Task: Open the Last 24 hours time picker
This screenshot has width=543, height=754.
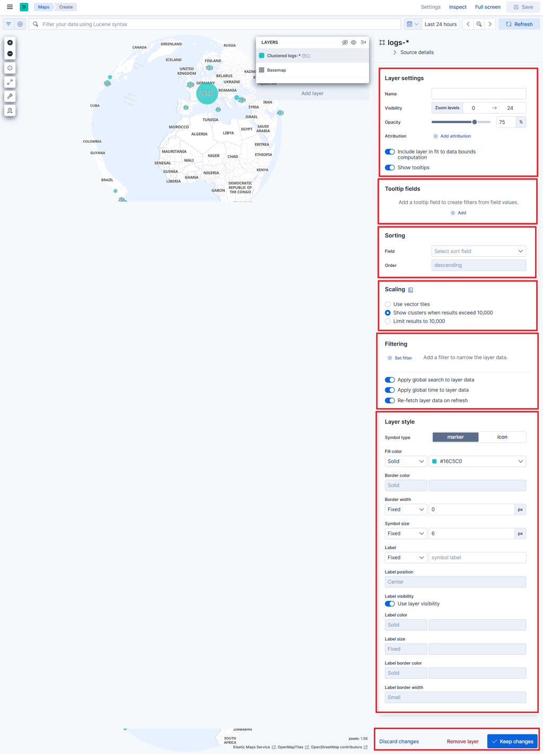Action: click(x=441, y=24)
